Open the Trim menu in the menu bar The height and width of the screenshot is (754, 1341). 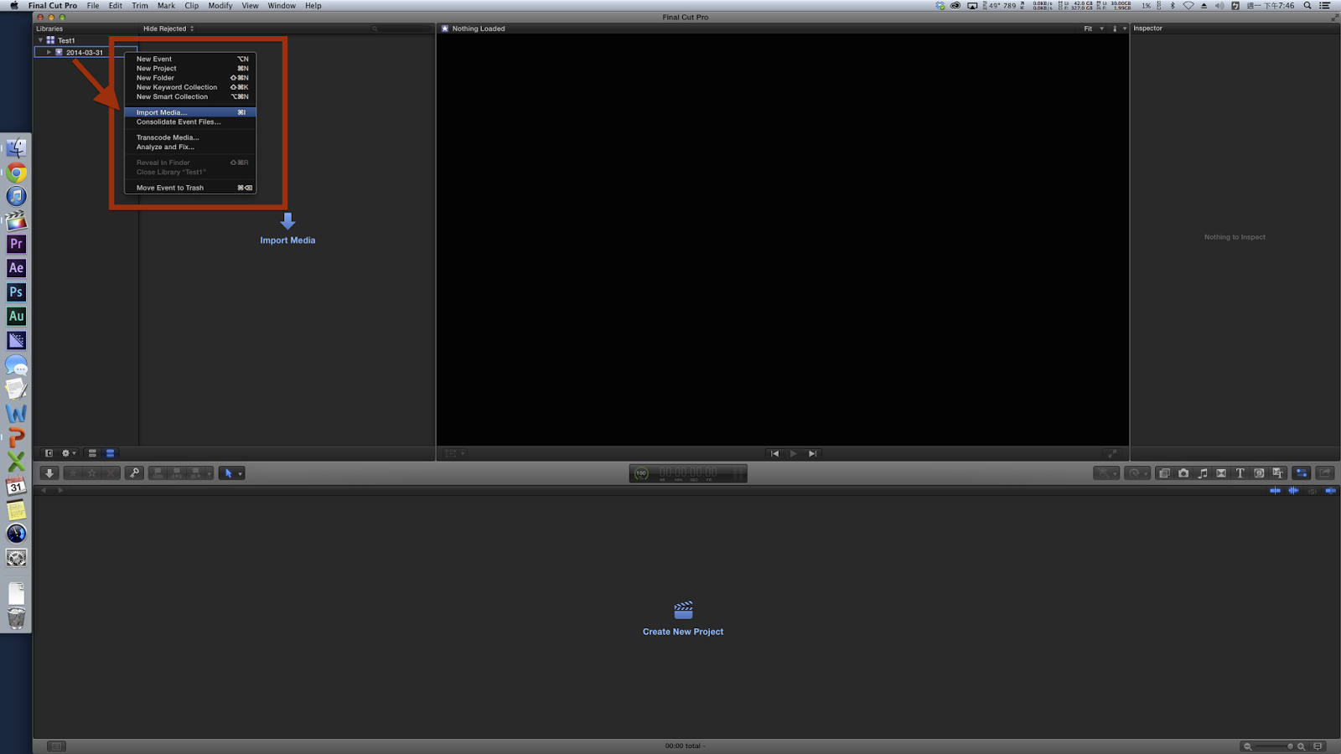pyautogui.click(x=140, y=6)
